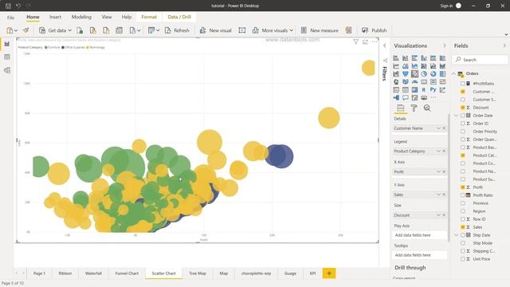510x287 pixels.
Task: Click the Search fields box
Action: tap(480, 60)
